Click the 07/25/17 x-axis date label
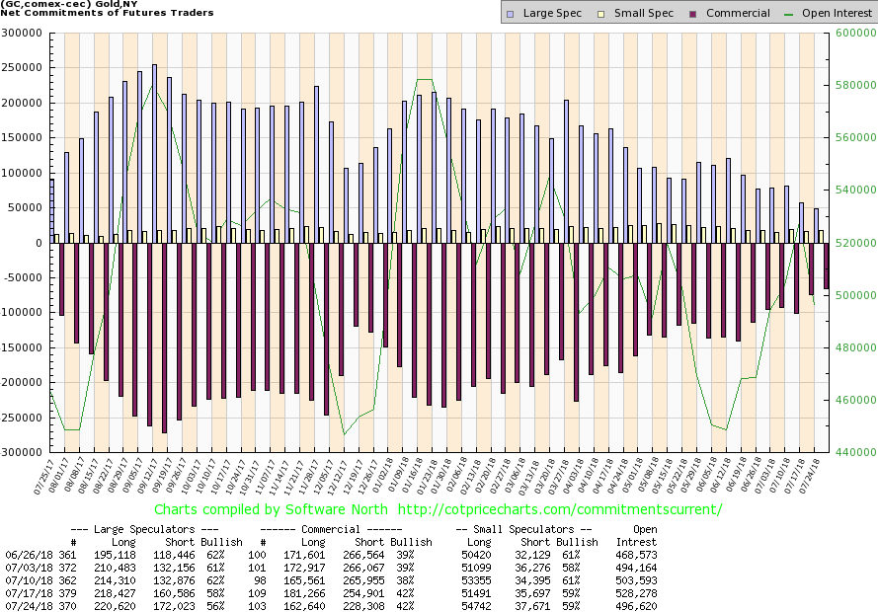878x612 pixels. (43, 476)
